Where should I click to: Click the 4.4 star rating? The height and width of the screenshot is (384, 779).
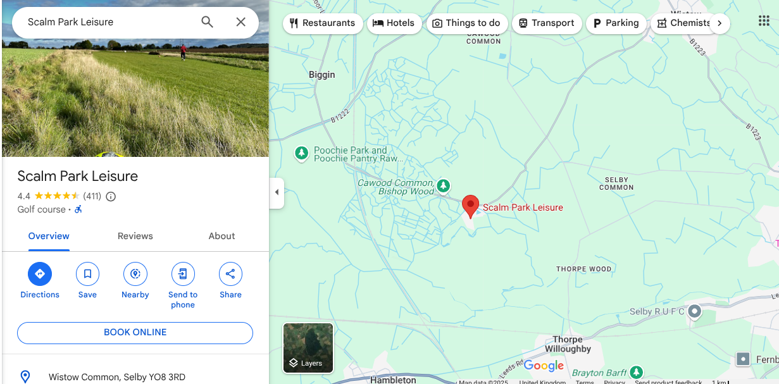49,196
